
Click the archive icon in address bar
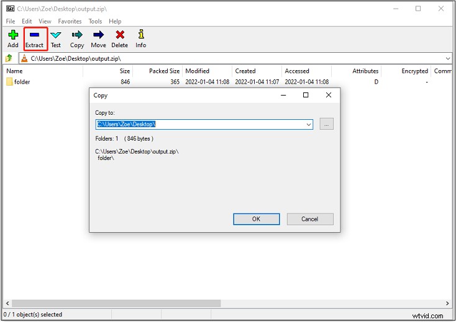point(24,58)
